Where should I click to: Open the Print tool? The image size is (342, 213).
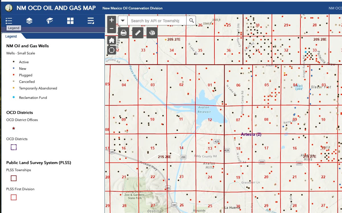pyautogui.click(x=124, y=33)
